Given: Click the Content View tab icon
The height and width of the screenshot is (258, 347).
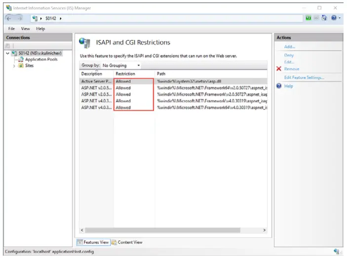Looking at the screenshot, I should tap(114, 242).
